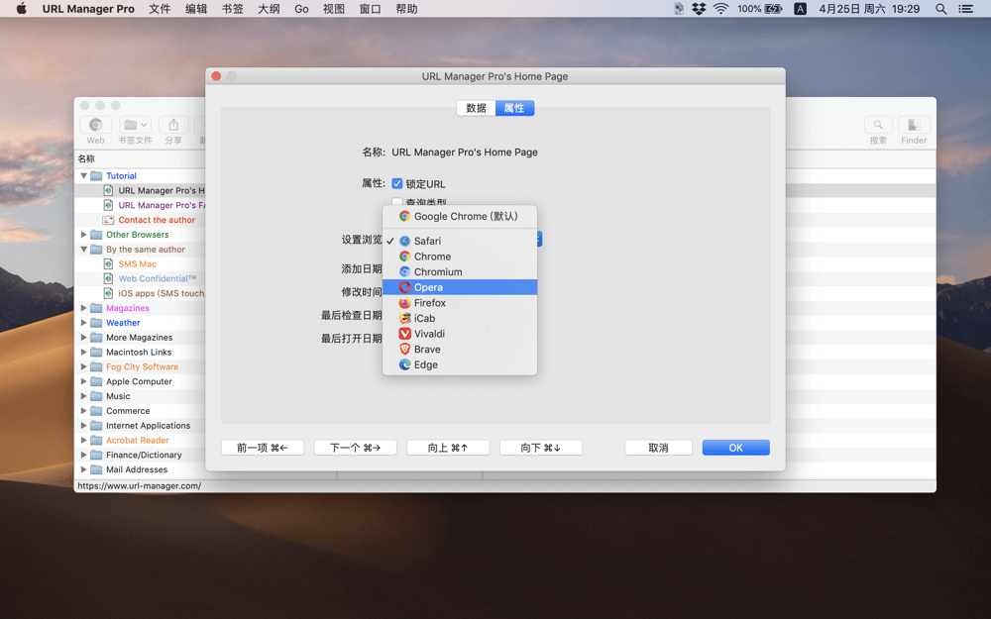Select SMS Mac bookmark

(x=137, y=264)
